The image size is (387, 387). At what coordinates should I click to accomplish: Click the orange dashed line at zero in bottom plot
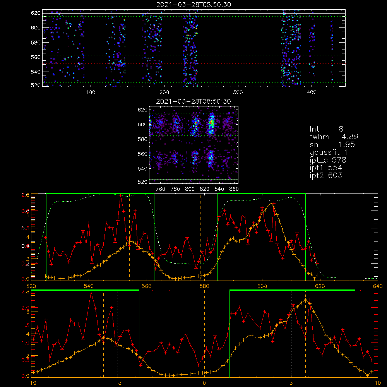tap(204, 334)
